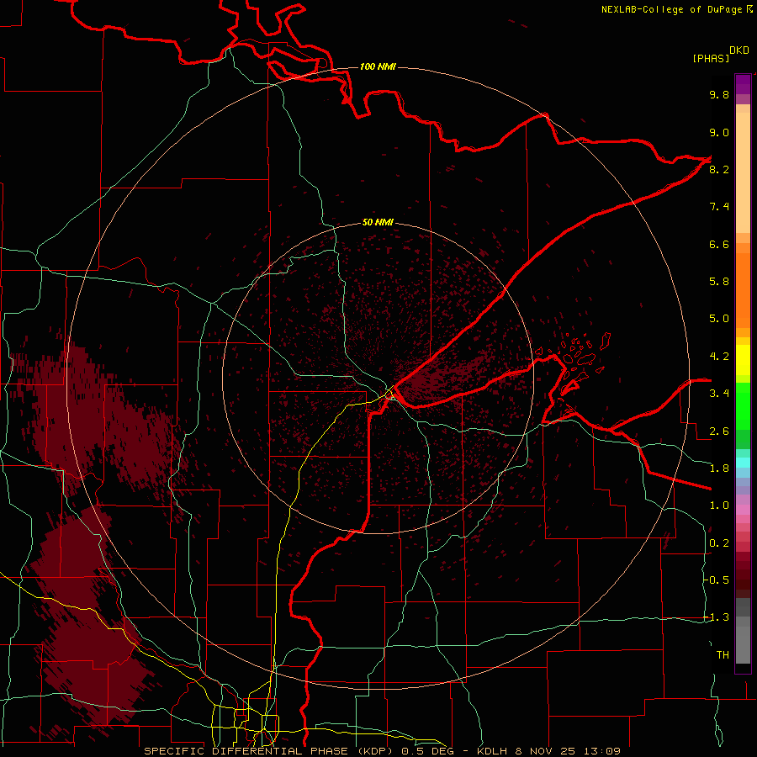Click the 8.2 legend value
This screenshot has width=757, height=757.
point(719,169)
